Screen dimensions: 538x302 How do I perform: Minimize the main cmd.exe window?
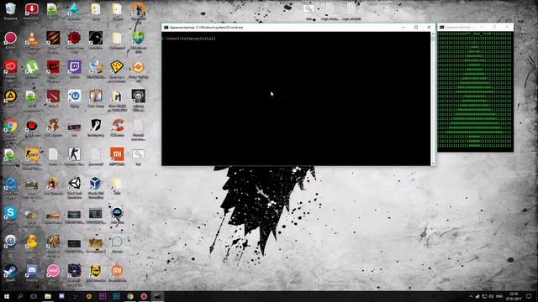pos(403,27)
